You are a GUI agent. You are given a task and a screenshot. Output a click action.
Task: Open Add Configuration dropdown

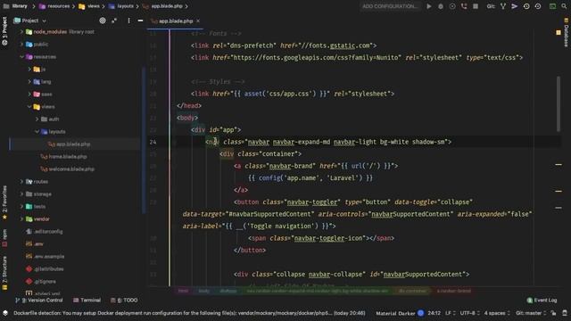point(390,6)
